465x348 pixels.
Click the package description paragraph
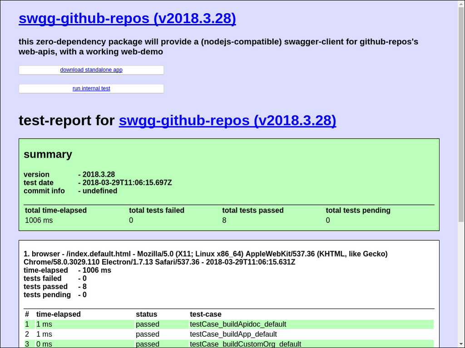(x=218, y=47)
